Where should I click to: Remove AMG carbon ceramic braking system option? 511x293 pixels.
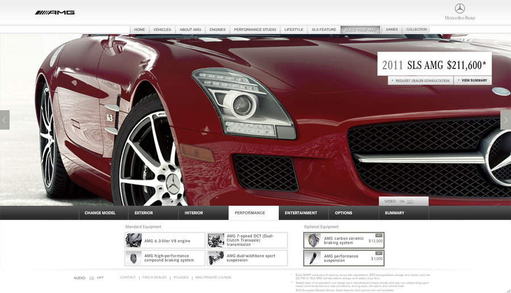(x=379, y=235)
